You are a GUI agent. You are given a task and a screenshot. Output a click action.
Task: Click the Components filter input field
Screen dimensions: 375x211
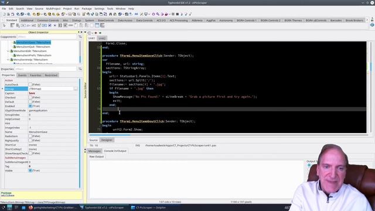pos(47,36)
